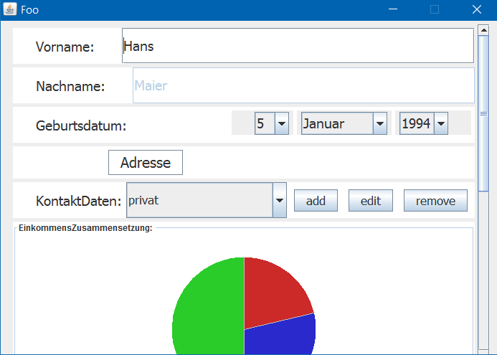Expand the KontaktDaten combo box showing privat

point(207,200)
